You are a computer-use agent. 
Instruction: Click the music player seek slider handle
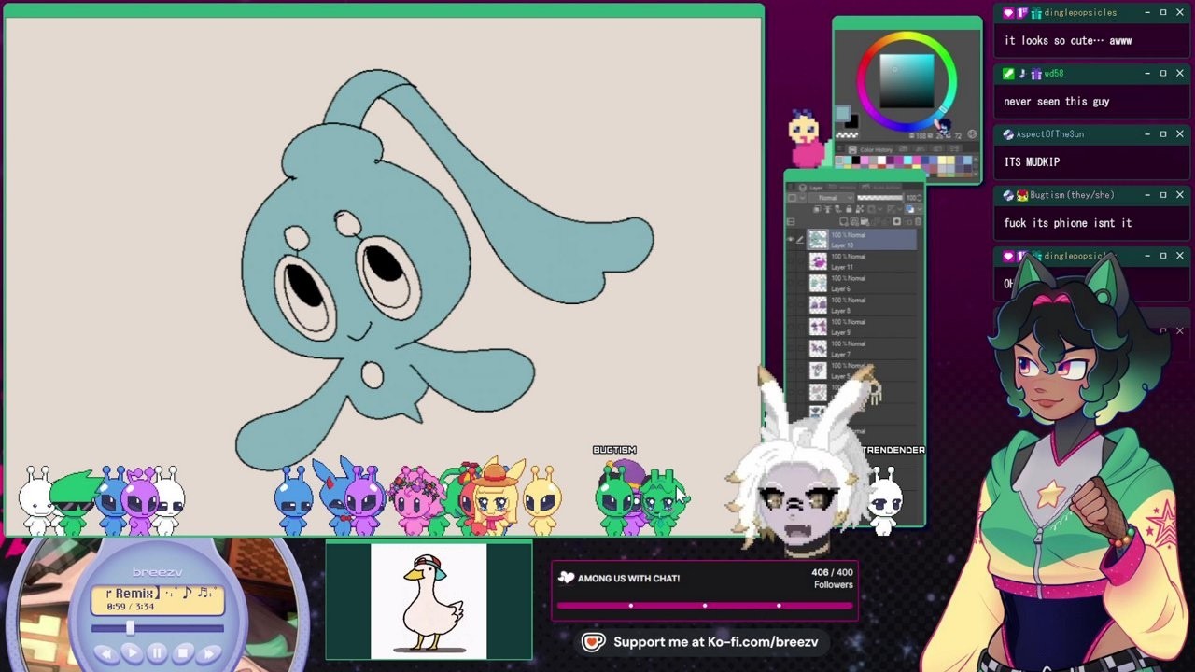click(x=130, y=627)
